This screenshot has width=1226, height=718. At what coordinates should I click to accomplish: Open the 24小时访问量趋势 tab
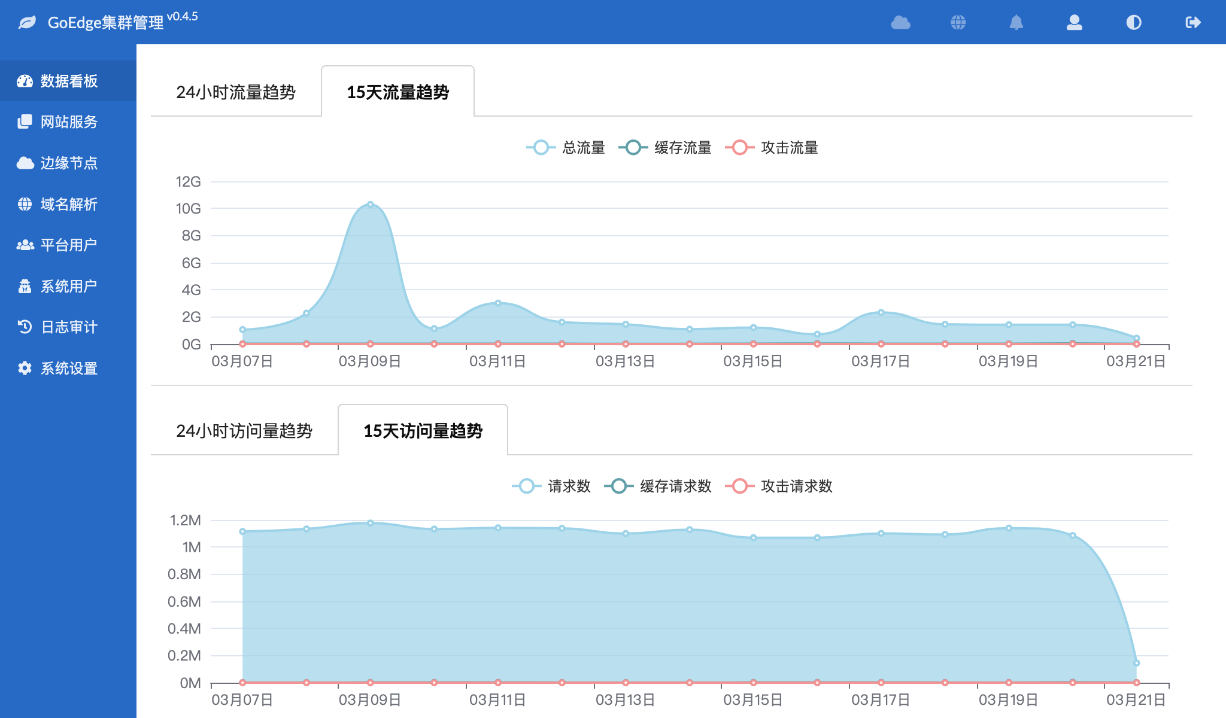click(246, 430)
